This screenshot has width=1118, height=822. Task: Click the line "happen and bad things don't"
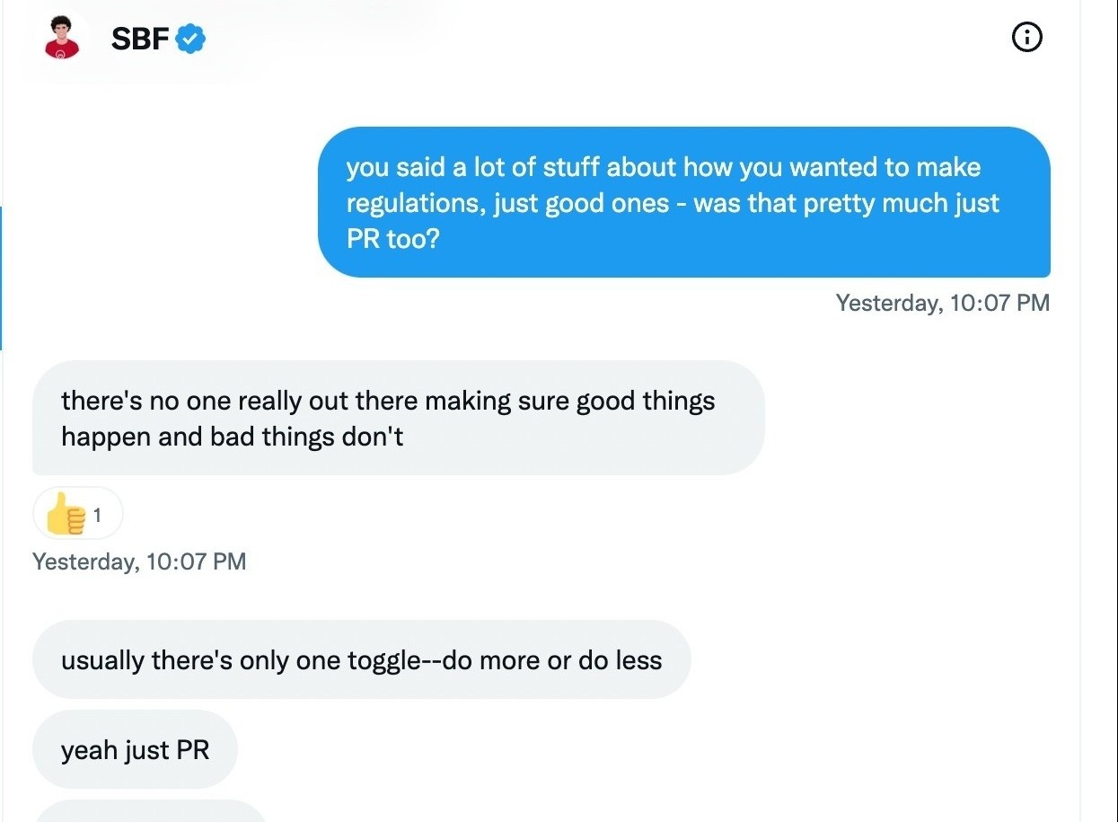click(233, 437)
